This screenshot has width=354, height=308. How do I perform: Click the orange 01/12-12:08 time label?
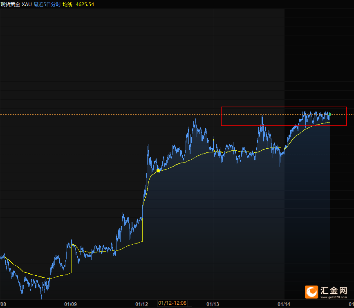172,303
